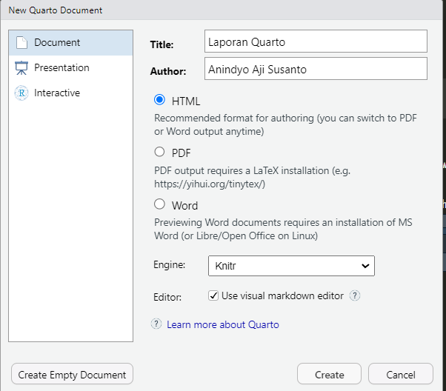Choose the PDF output radio button
The height and width of the screenshot is (391, 446).
tap(159, 152)
